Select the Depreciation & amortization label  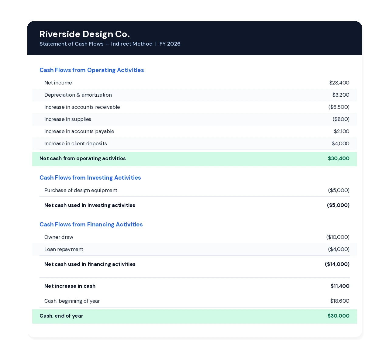tap(78, 95)
